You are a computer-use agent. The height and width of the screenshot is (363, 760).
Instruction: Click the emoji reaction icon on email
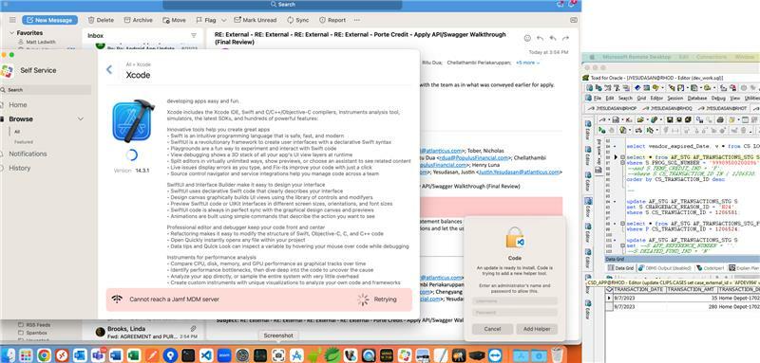coord(527,38)
